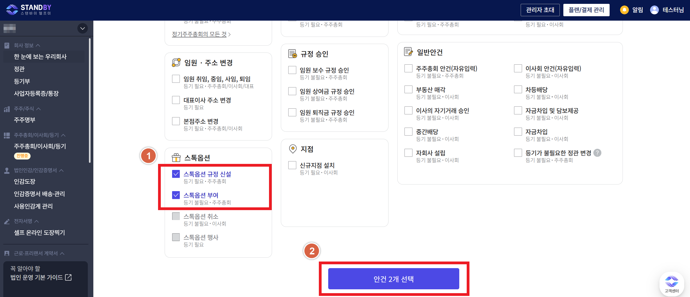Check 임원 보수 규정 승인
This screenshot has width=690, height=297.
[292, 70]
